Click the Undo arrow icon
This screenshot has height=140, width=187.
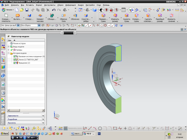(x=54, y=10)
